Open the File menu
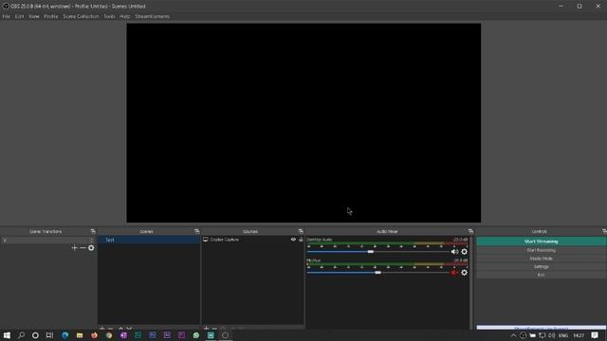The height and width of the screenshot is (341, 607). click(7, 16)
